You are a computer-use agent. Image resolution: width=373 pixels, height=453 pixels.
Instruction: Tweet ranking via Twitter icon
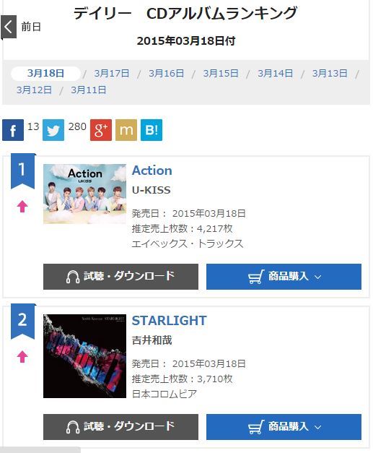pos(53,130)
